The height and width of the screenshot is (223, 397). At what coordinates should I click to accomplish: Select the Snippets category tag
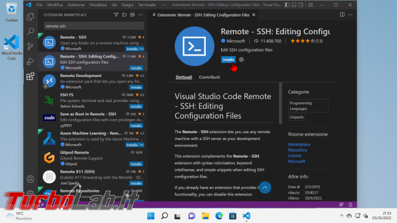(x=296, y=117)
